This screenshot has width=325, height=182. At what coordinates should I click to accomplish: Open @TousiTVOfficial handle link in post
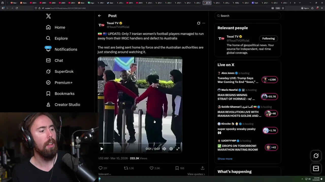point(118,27)
